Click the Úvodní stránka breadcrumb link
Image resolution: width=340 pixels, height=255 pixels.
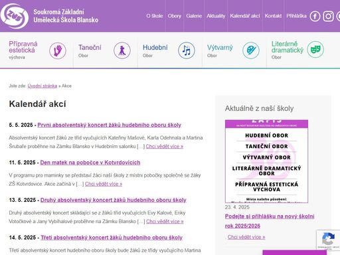coord(42,86)
